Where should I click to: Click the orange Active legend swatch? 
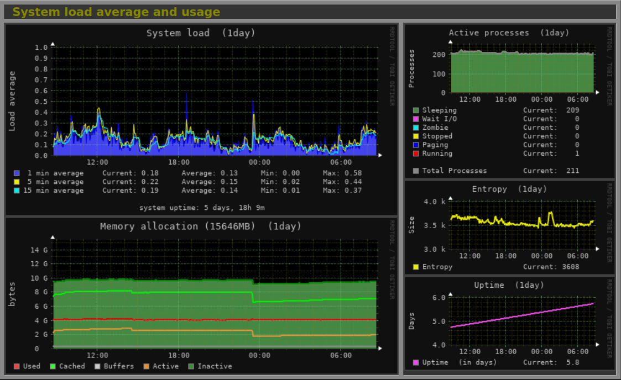point(146,366)
